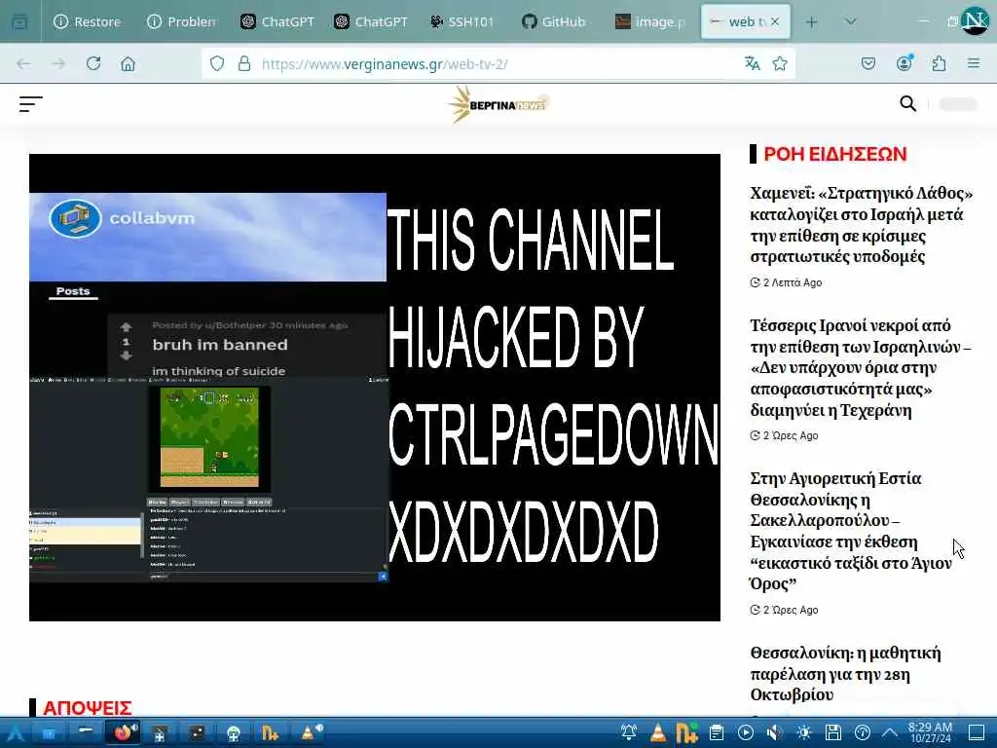
Task: Click the ΒΕΡΓΙΝΑ news site logo
Action: coord(498,104)
